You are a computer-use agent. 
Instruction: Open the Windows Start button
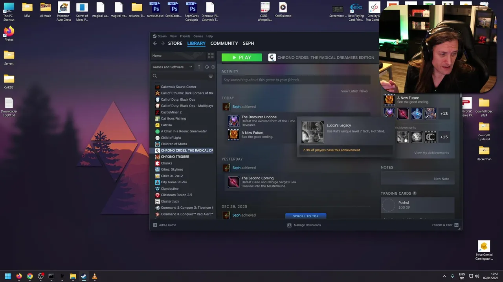tap(8, 277)
